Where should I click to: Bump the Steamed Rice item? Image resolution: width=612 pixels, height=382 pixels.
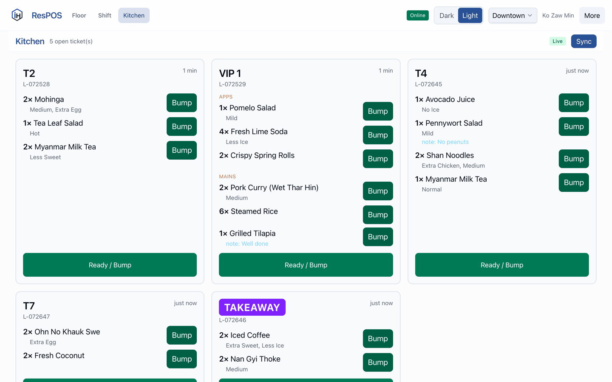click(x=378, y=215)
